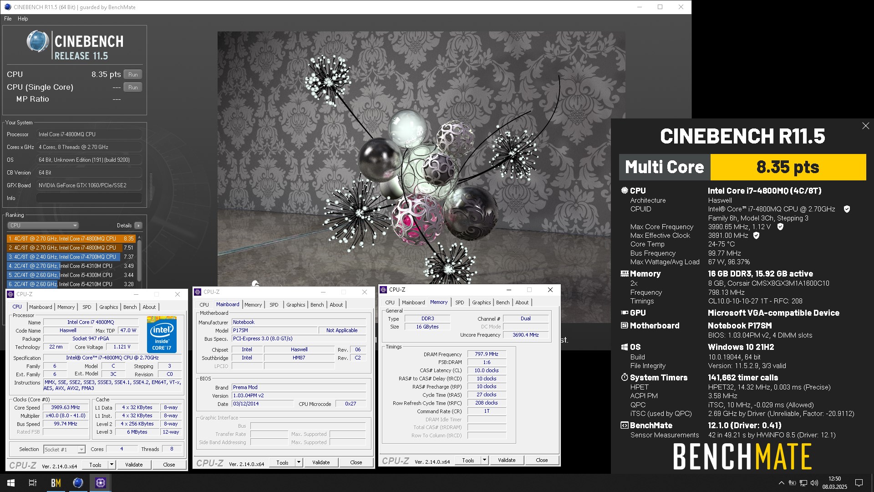Open Graphics tab in first CPU-Z window
This screenshot has height=492, width=874.
109,307
